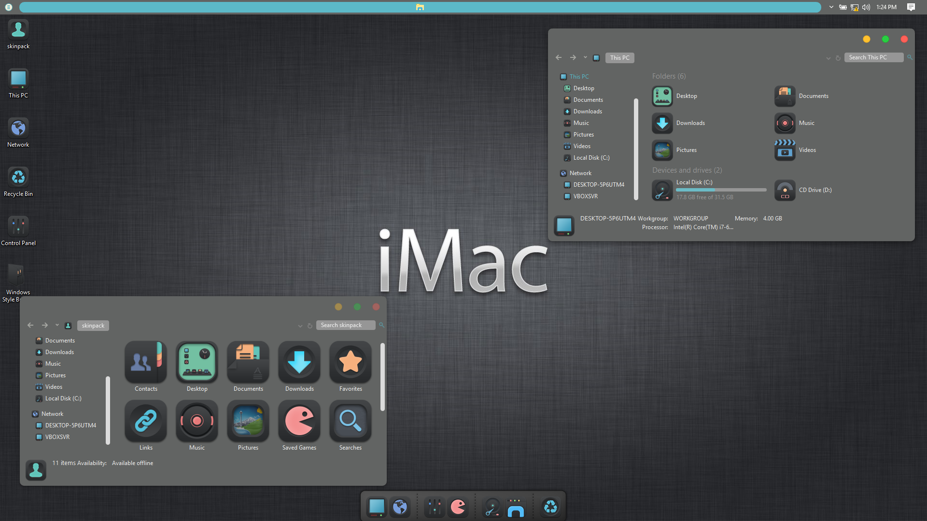Open the Control Panel desktop icon
This screenshot has width=927, height=521.
(18, 226)
